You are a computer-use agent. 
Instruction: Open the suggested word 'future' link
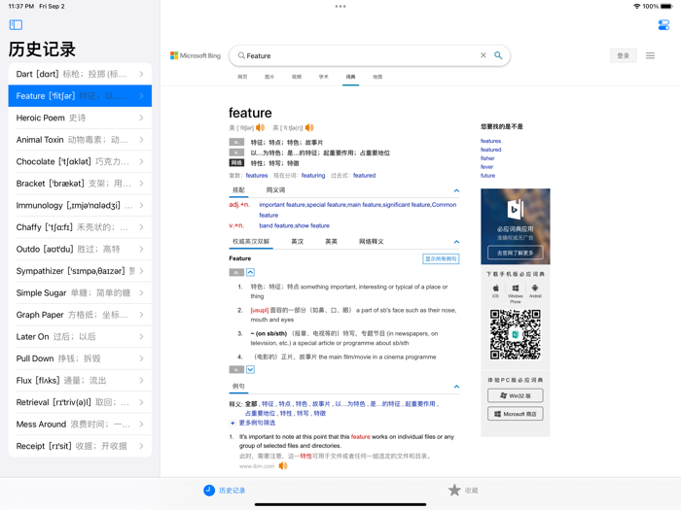tap(487, 176)
